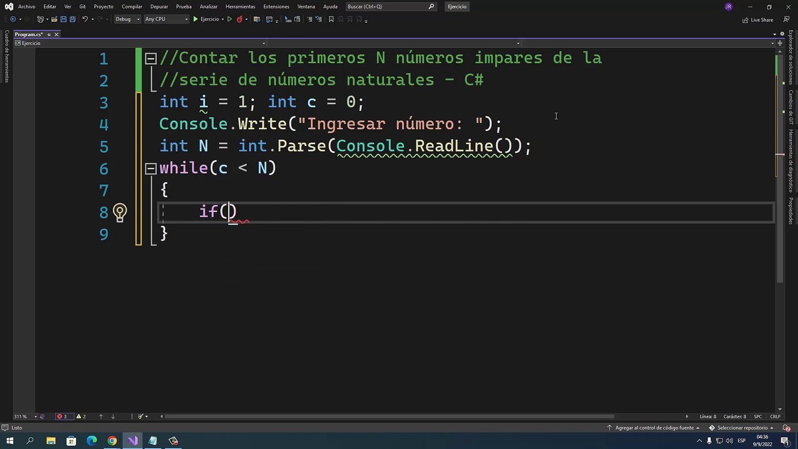Click the code cleanup broom icon
Viewport: 798px width, 449px height.
[x=141, y=417]
